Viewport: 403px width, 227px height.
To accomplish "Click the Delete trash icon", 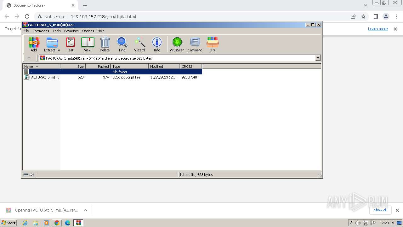I will (105, 44).
